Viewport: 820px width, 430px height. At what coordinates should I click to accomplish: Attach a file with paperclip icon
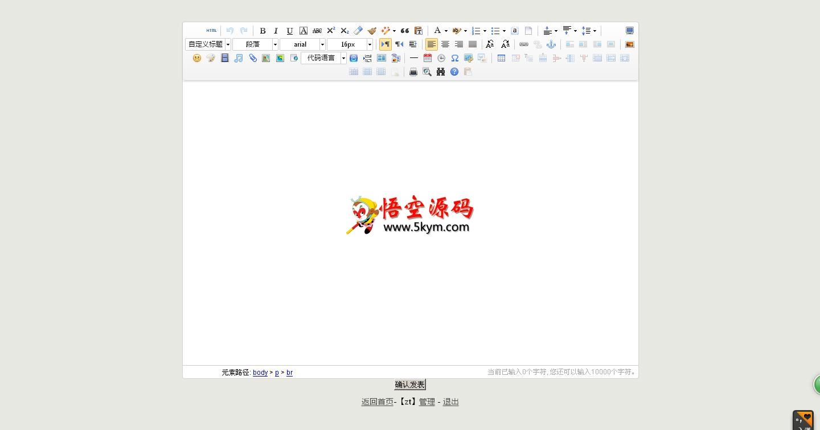pyautogui.click(x=253, y=58)
